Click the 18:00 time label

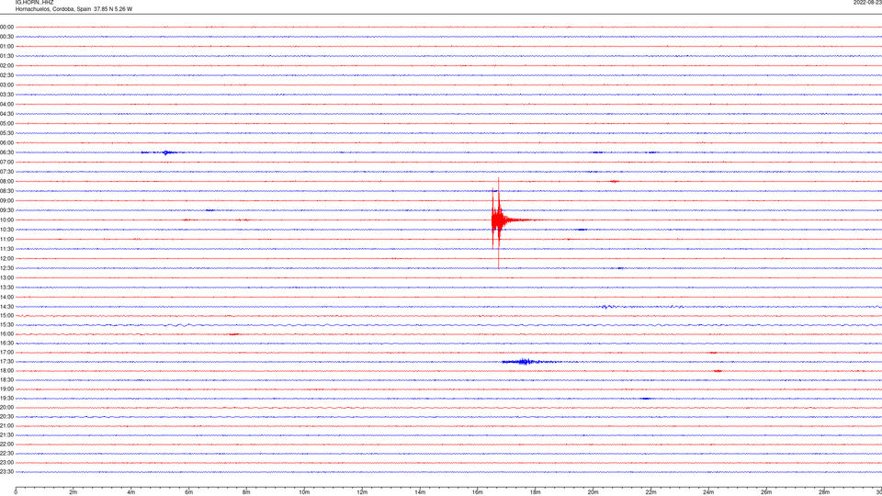click(6, 370)
